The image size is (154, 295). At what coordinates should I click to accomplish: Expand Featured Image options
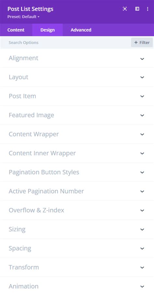click(77, 115)
